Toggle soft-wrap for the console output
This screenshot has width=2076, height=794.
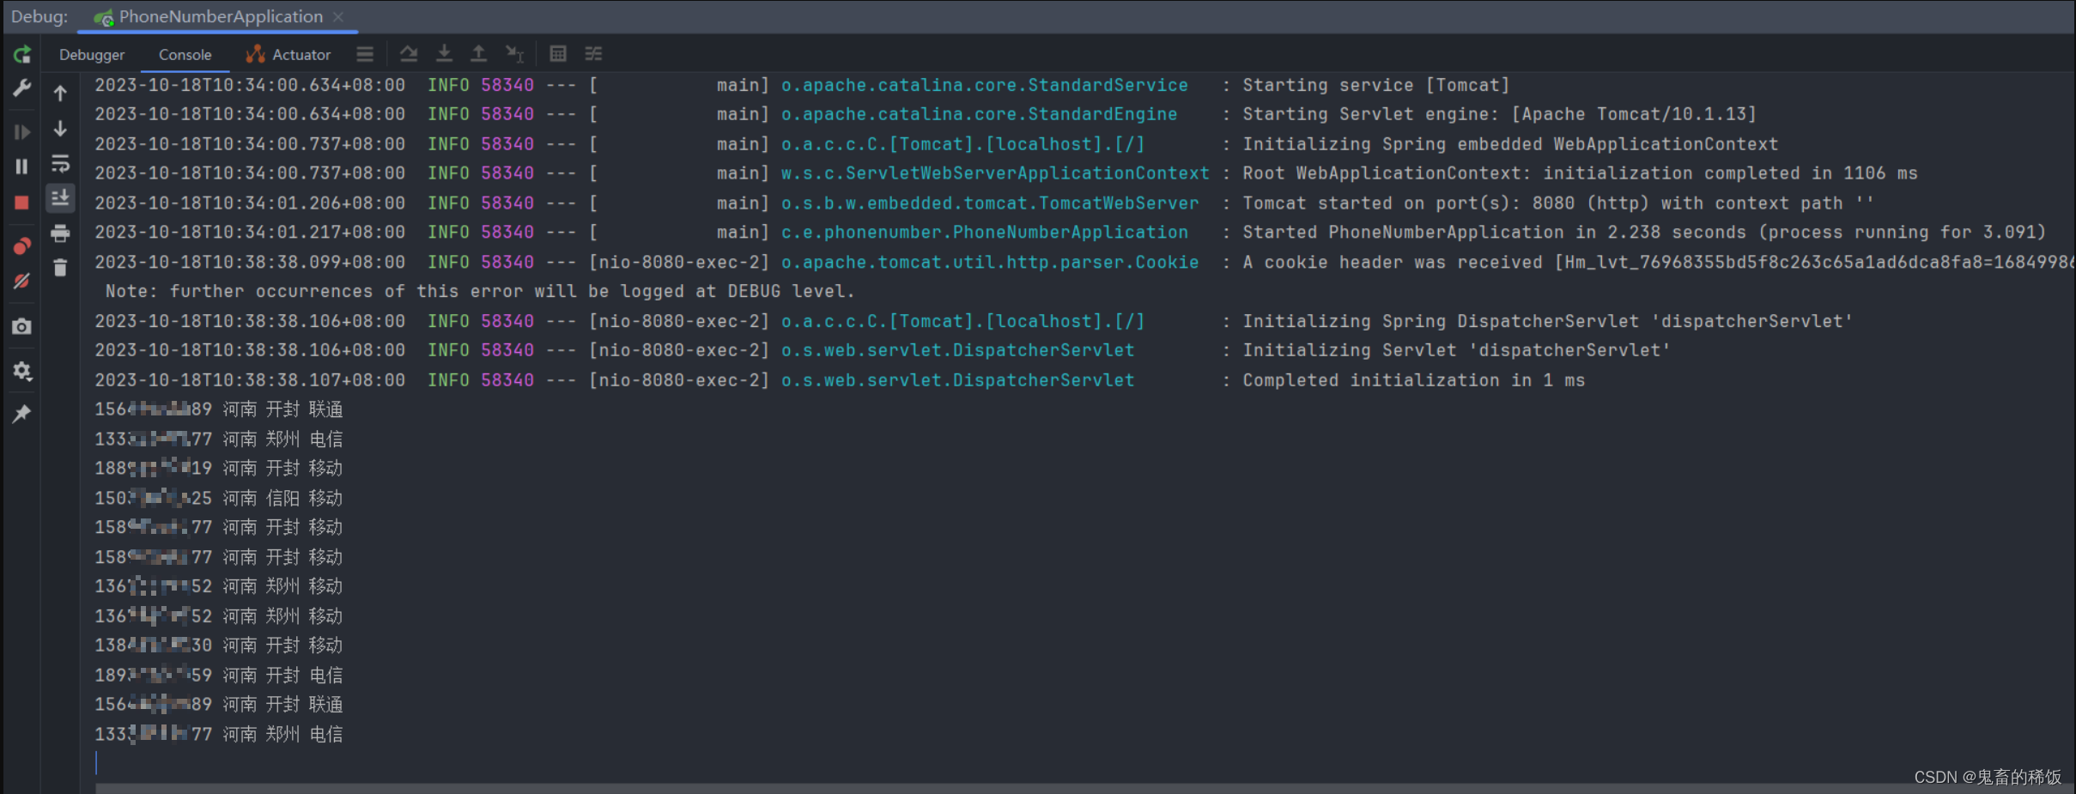(60, 163)
